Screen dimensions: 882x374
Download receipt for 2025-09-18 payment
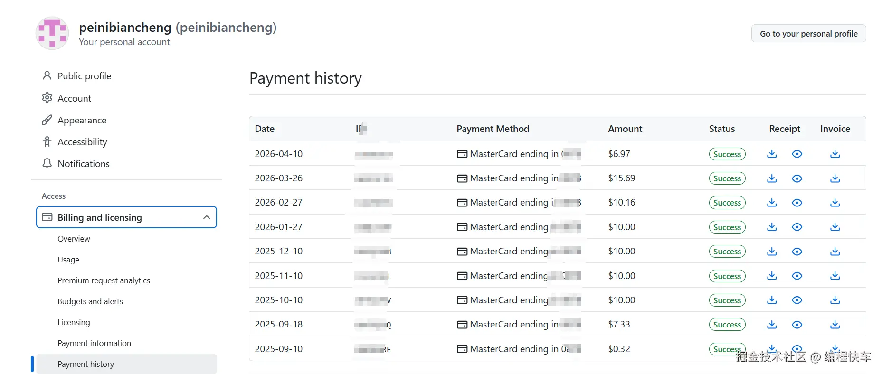772,325
